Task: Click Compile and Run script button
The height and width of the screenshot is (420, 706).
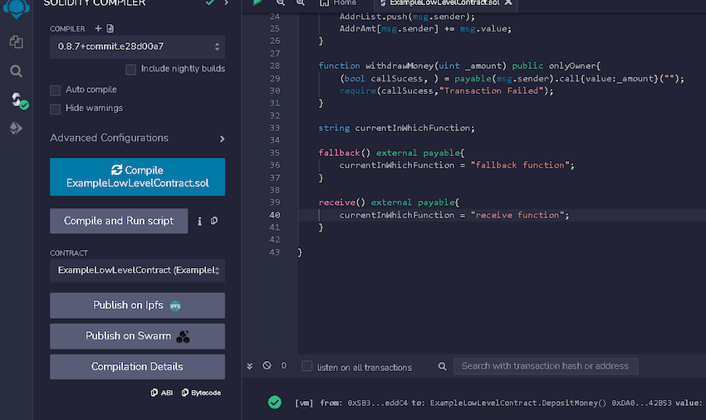Action: [x=119, y=221]
